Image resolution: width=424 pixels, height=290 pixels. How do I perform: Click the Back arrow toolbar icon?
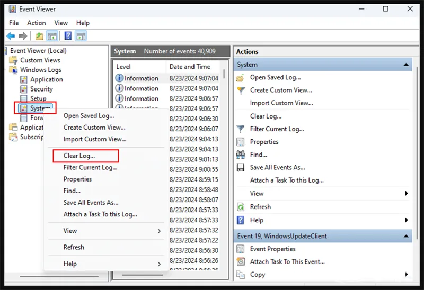coord(11,36)
